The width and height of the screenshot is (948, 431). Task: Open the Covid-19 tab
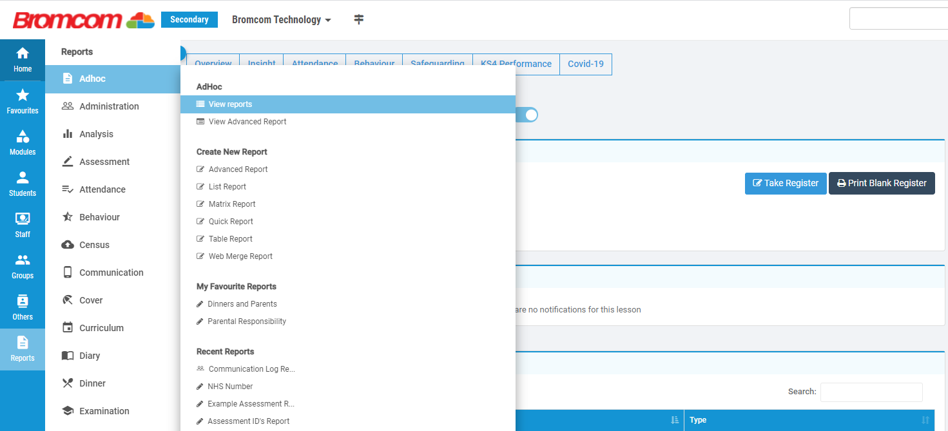[585, 63]
